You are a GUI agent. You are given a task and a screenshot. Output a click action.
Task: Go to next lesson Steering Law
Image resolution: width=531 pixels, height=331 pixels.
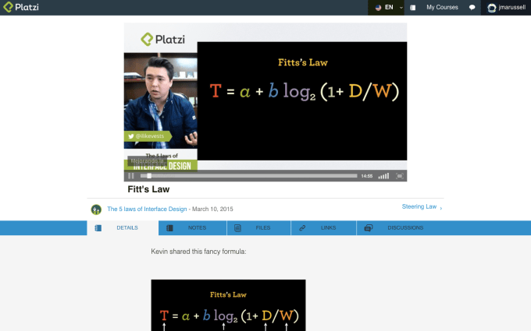click(x=419, y=206)
